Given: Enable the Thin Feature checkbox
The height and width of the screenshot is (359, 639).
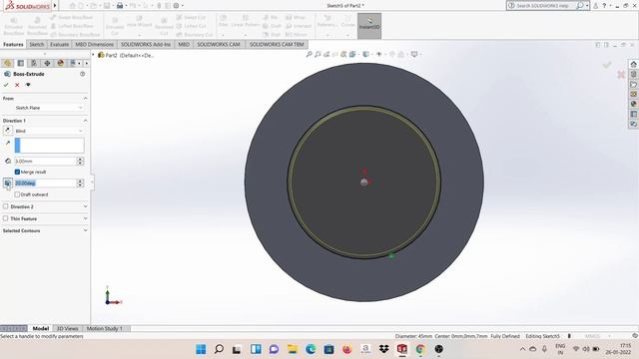Looking at the screenshot, I should (x=6, y=218).
